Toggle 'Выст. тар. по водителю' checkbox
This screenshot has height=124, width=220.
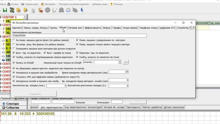[x=14, y=53]
